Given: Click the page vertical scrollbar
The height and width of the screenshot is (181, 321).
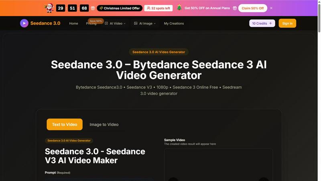Looking at the screenshot, I should [x=319, y=19].
